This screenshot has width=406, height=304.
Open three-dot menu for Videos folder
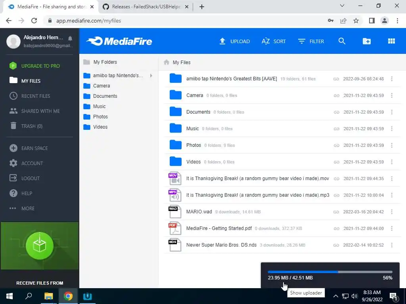click(391, 162)
